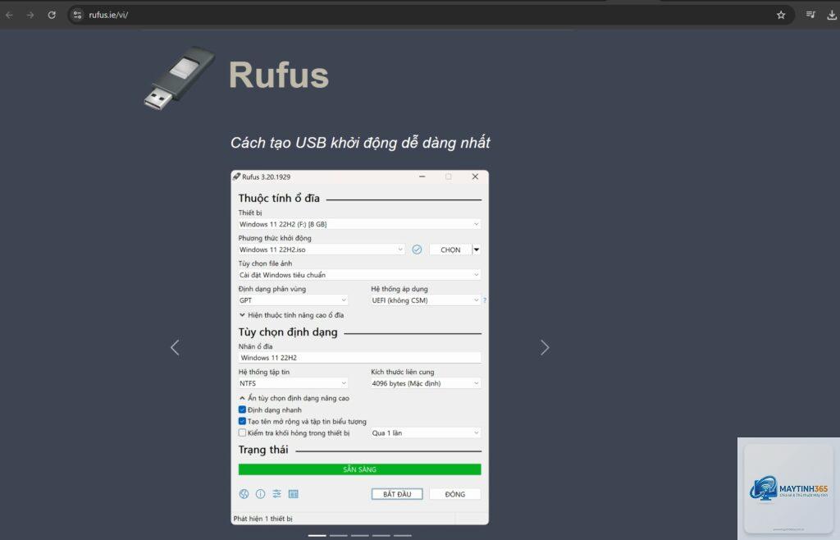The image size is (840, 540).
Task: Open the Qua 1 lần dropdown
Action: click(x=426, y=432)
